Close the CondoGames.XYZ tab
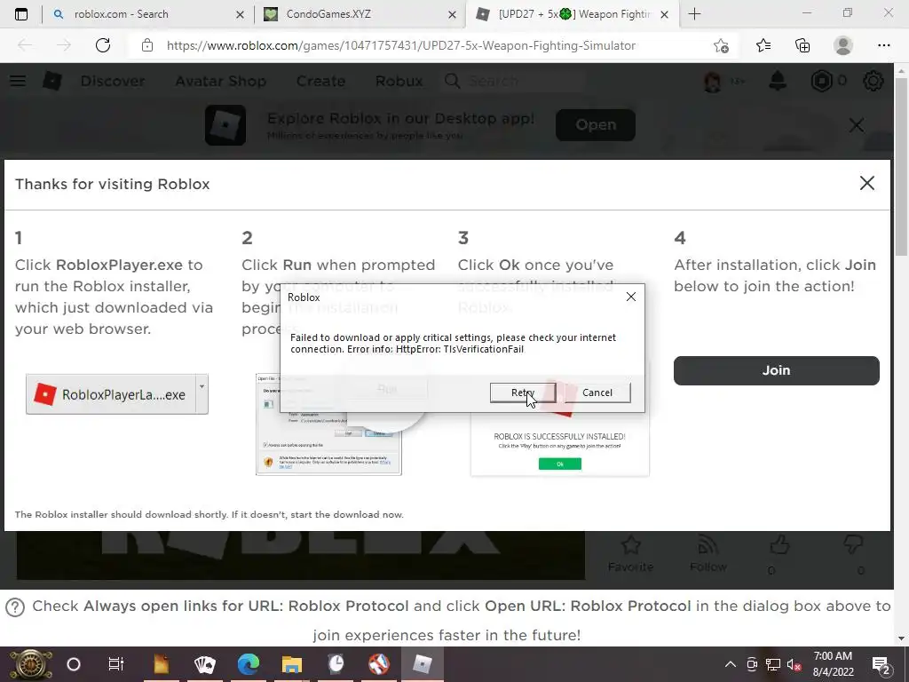The image size is (909, 682). pyautogui.click(x=452, y=14)
